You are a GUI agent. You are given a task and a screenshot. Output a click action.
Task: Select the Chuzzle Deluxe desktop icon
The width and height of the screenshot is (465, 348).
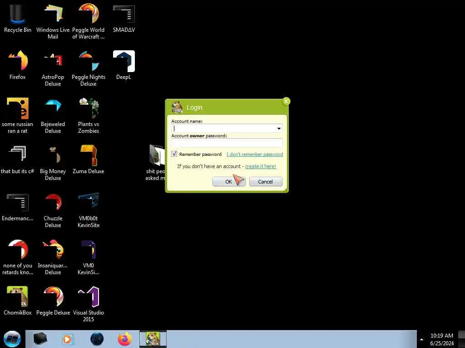53,209
